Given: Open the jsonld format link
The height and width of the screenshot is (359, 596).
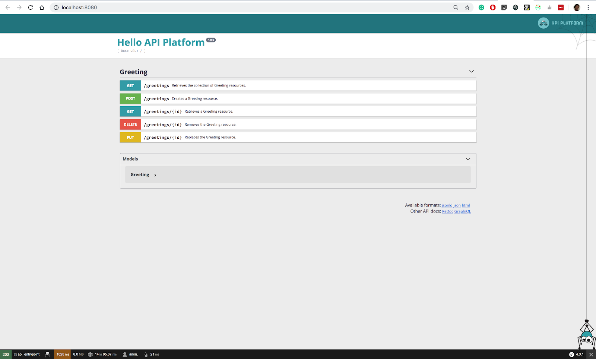Looking at the screenshot, I should tap(447, 205).
